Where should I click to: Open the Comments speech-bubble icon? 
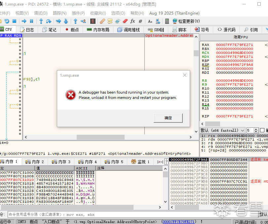point(110,21)
